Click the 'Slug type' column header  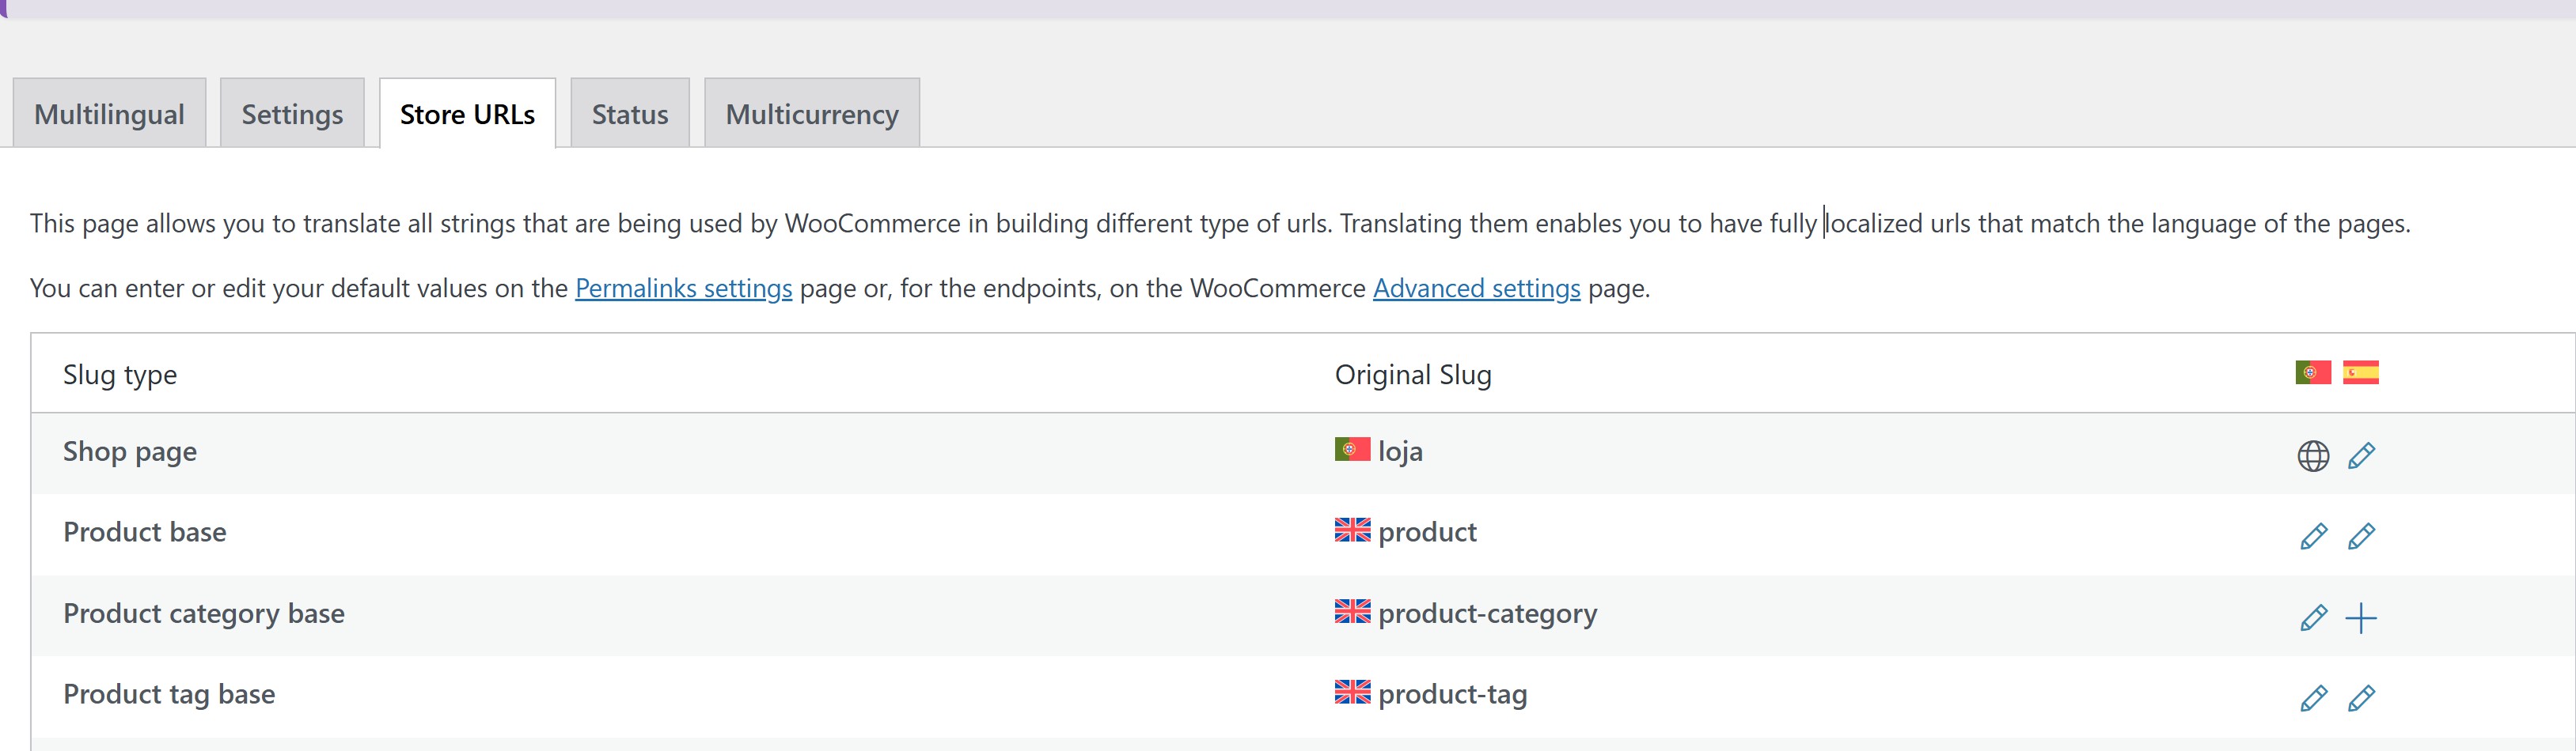click(x=120, y=375)
